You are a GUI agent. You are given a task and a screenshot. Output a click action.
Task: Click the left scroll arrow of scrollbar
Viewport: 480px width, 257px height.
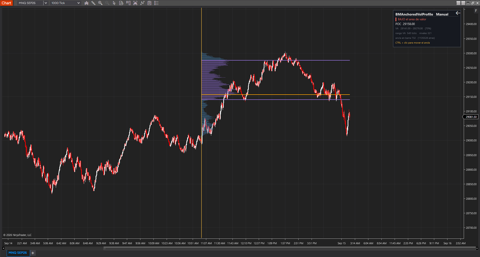[2, 248]
